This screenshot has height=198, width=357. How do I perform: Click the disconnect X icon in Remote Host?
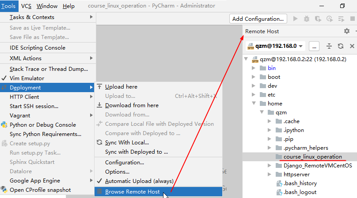pos(352,46)
